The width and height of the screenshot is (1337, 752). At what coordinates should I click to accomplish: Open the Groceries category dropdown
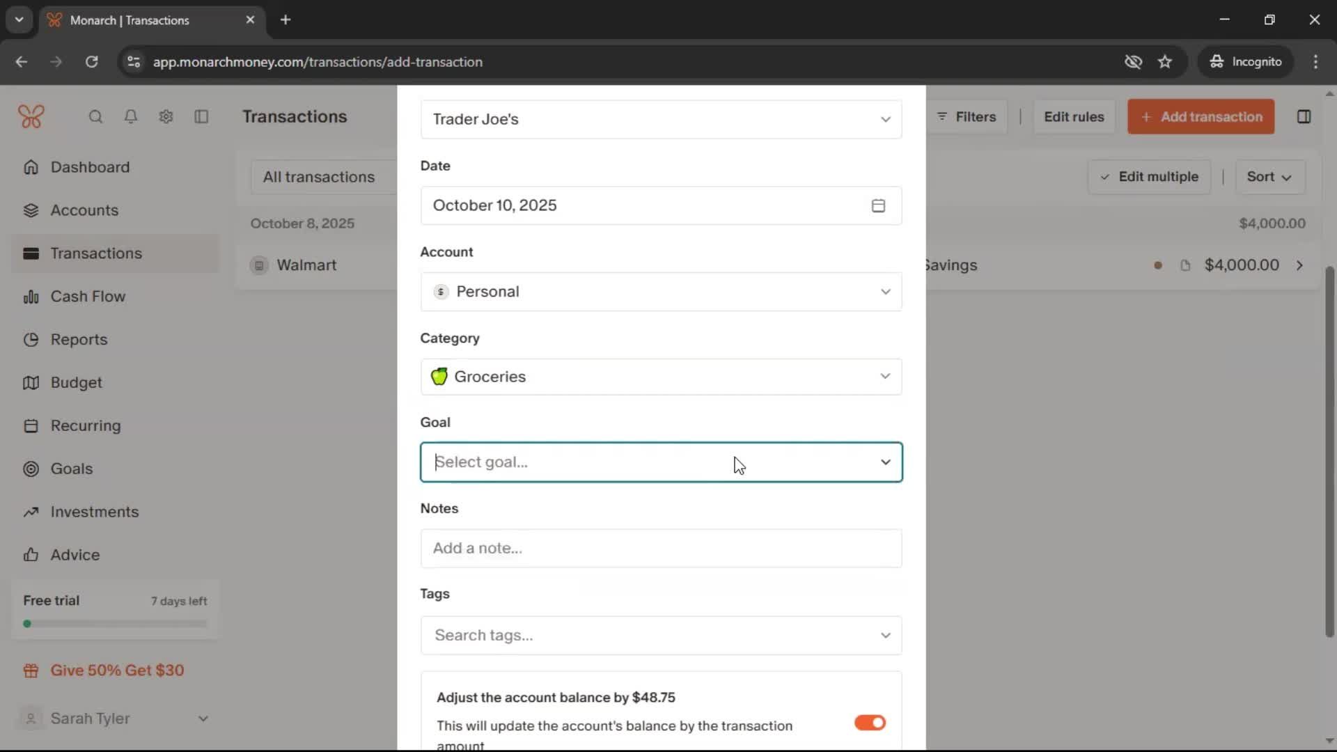point(885,377)
